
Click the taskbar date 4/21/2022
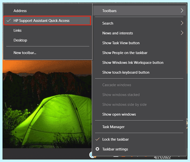point(162,158)
